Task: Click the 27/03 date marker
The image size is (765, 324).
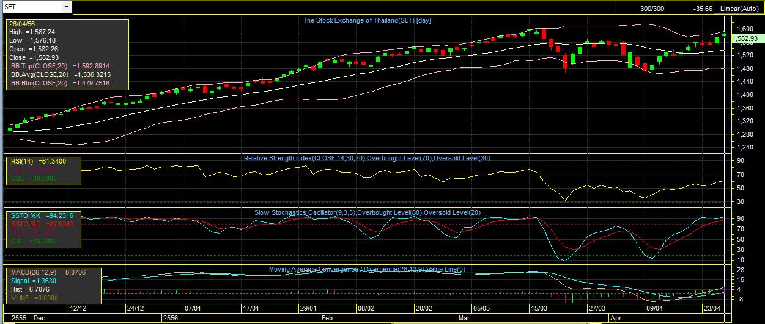Action: 596,309
